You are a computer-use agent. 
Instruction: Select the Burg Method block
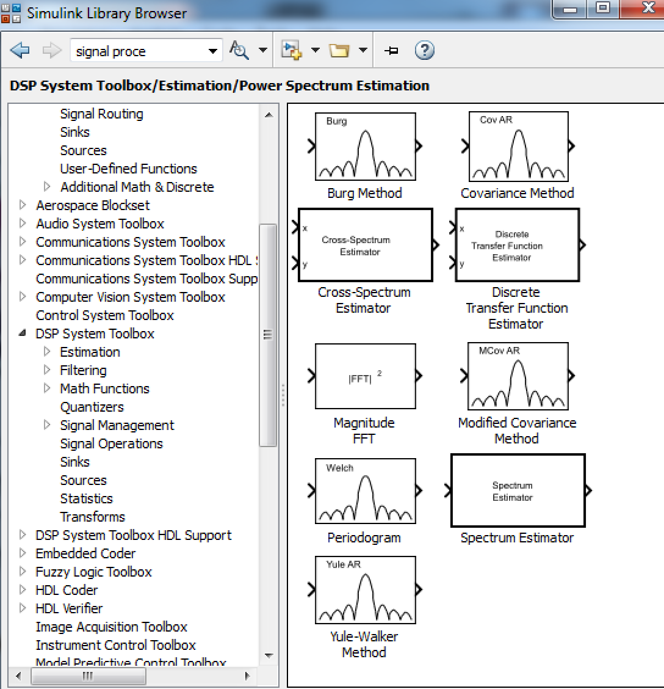click(364, 147)
